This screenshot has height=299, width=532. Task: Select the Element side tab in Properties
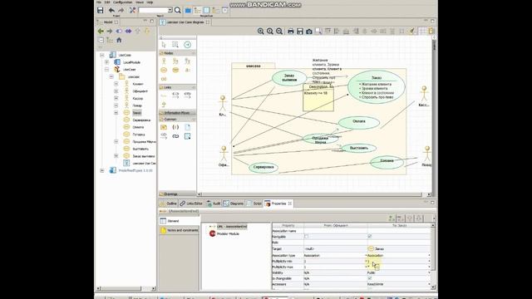click(180, 221)
